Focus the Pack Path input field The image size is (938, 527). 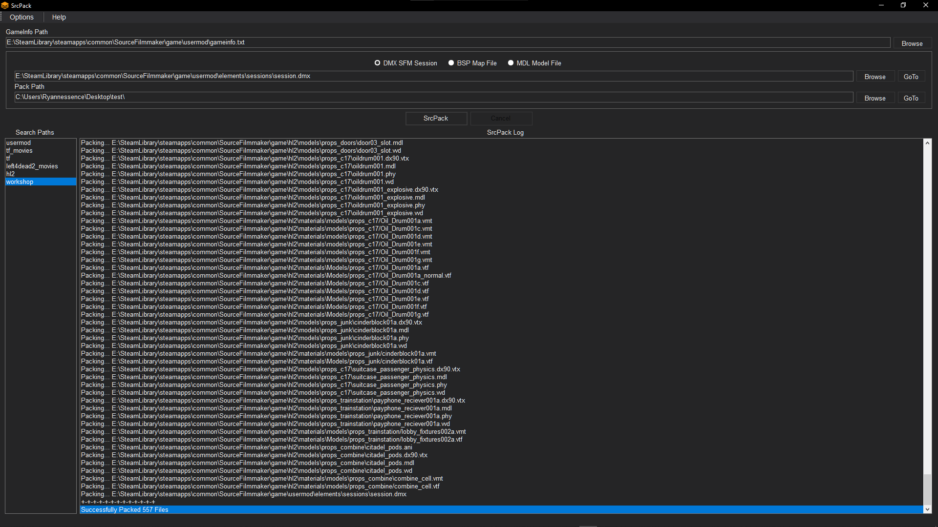click(434, 97)
